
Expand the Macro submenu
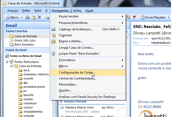point(123,66)
